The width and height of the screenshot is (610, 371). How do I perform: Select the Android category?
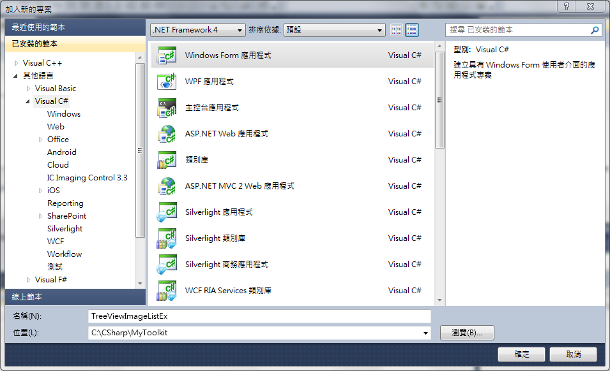coord(62,152)
